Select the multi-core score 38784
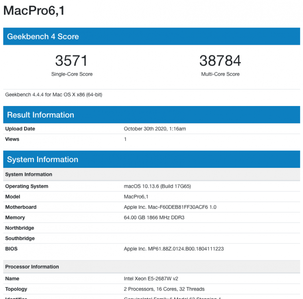The width and height of the screenshot is (303, 299). coord(220,61)
